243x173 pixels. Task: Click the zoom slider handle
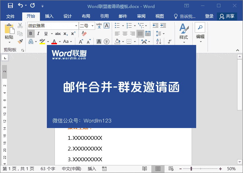[x=191, y=169]
